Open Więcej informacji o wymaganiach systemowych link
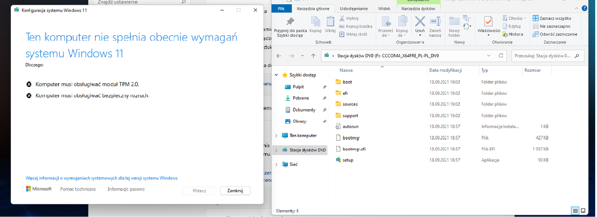The height and width of the screenshot is (217, 597). tap(102, 178)
